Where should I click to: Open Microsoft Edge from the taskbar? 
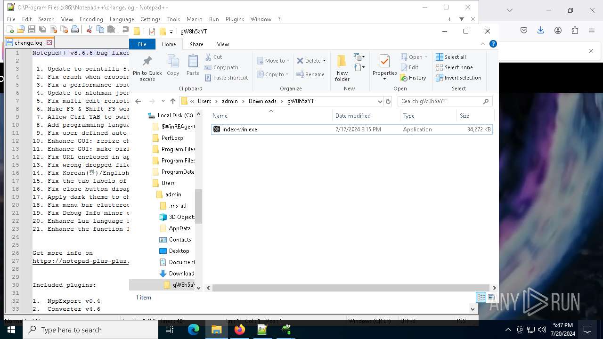tap(194, 330)
